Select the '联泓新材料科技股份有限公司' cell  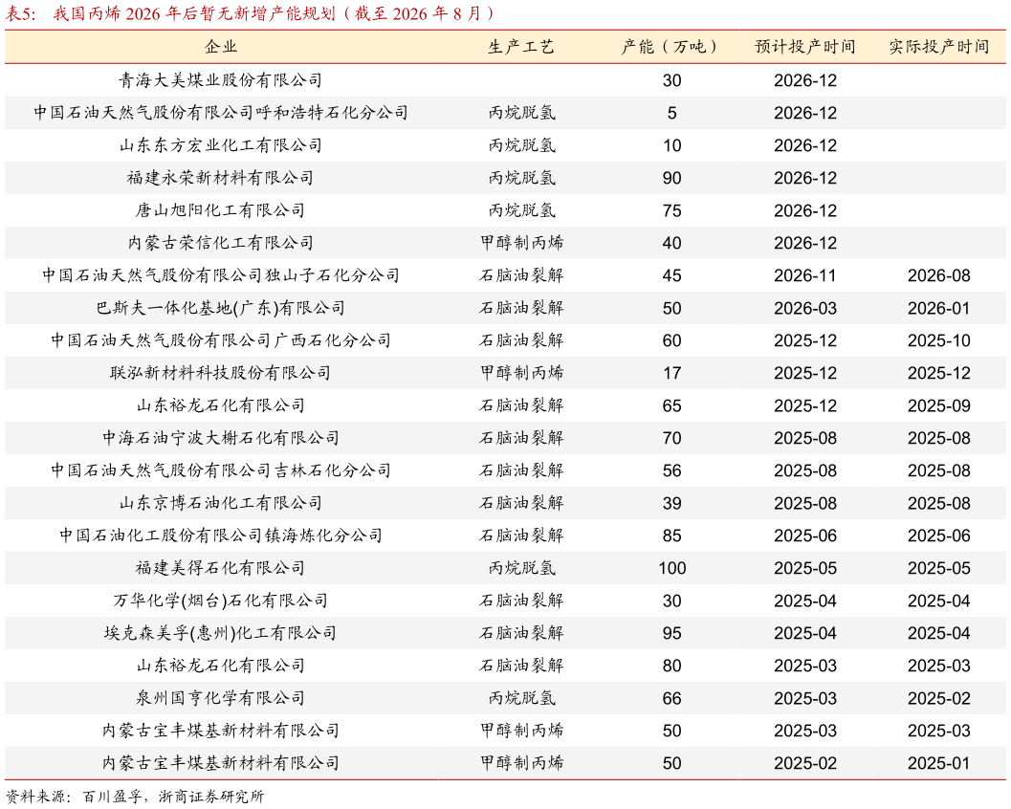221,373
